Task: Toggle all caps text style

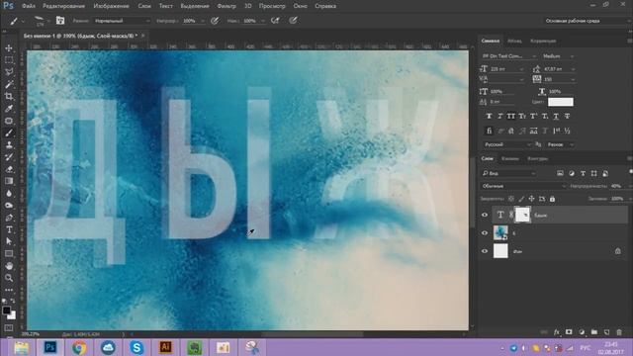Action: (x=511, y=117)
